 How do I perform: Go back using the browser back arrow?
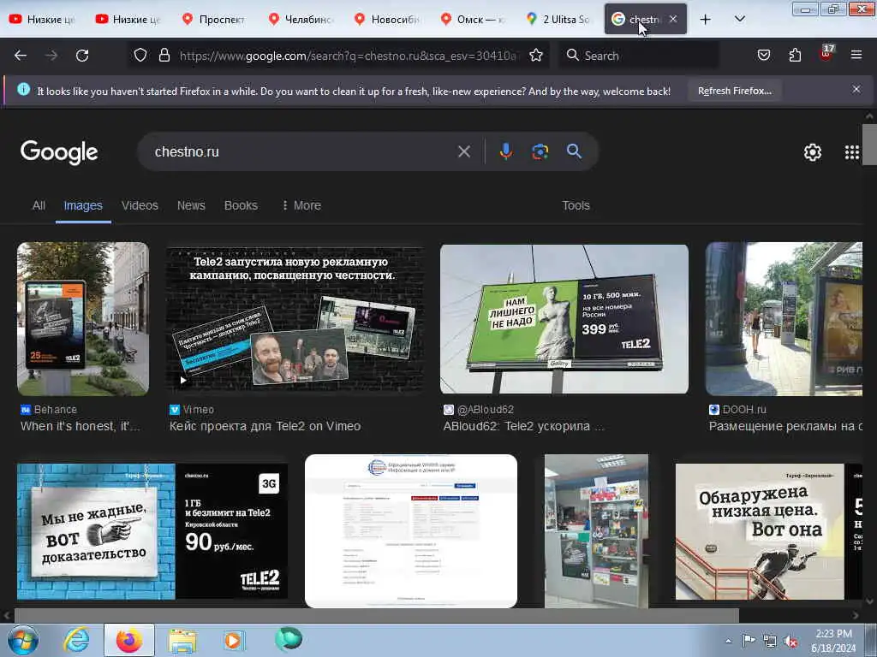pos(21,56)
